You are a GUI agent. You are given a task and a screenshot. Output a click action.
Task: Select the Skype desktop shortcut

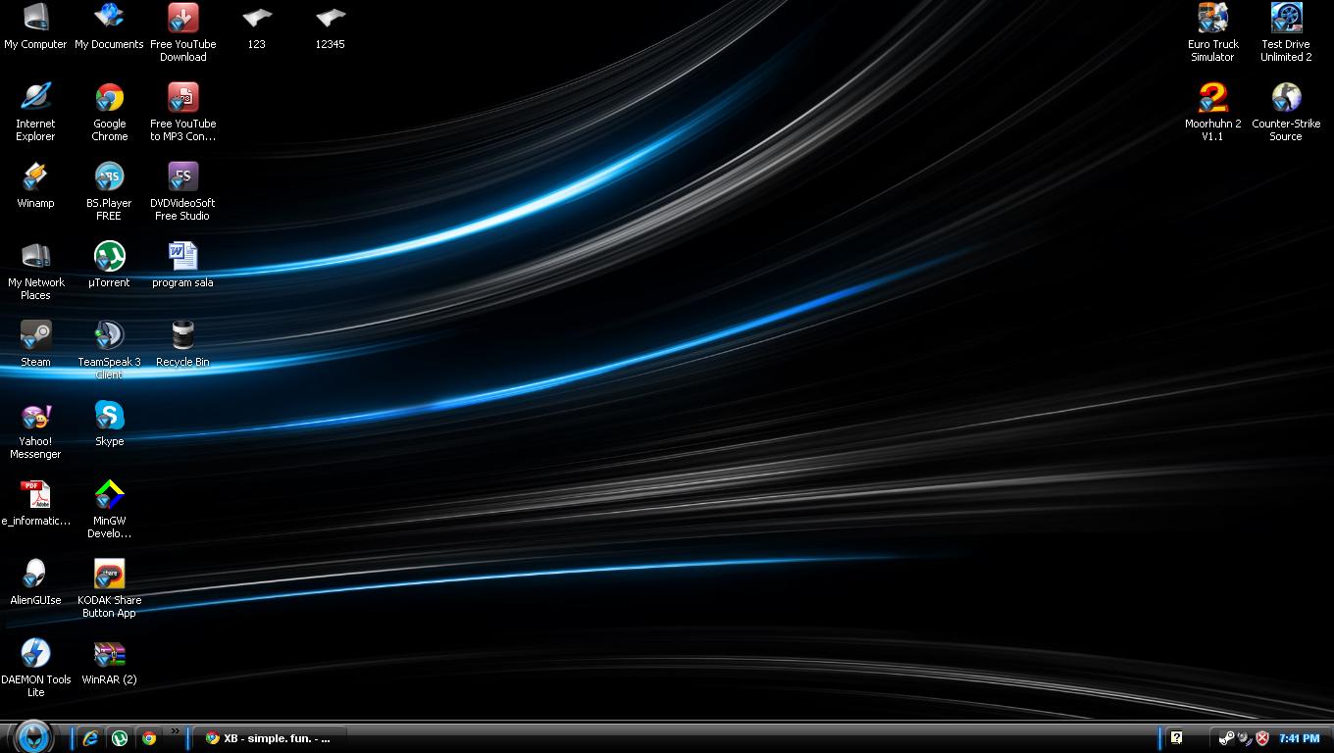click(109, 424)
